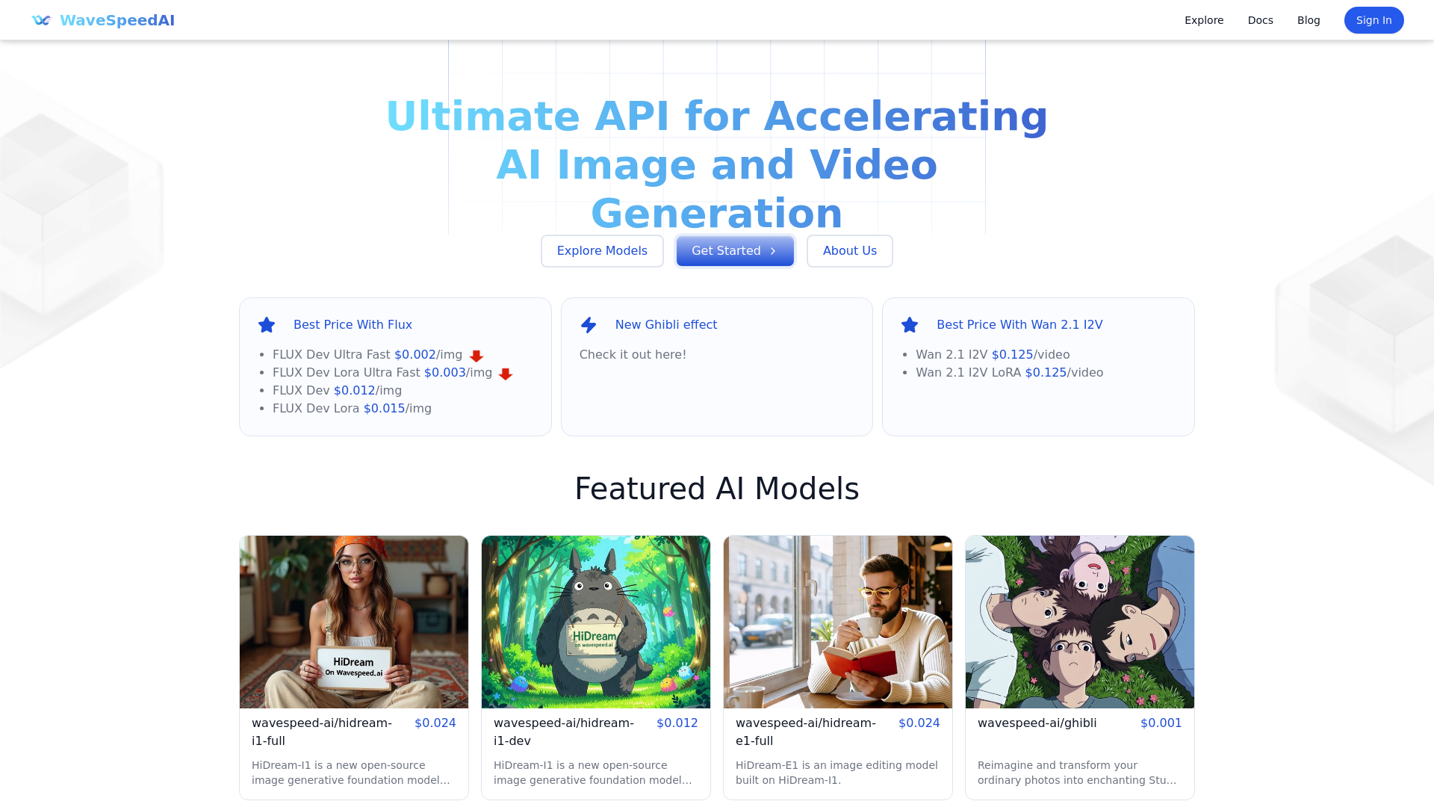Image resolution: width=1434 pixels, height=807 pixels.
Task: Click the red down arrow next to FLUX Dev Lora Ultra Fast
Action: (506, 374)
